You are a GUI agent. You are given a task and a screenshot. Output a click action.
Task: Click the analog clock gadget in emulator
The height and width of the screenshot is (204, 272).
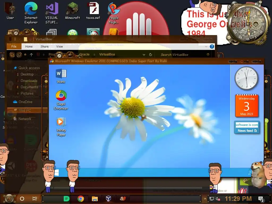click(246, 78)
